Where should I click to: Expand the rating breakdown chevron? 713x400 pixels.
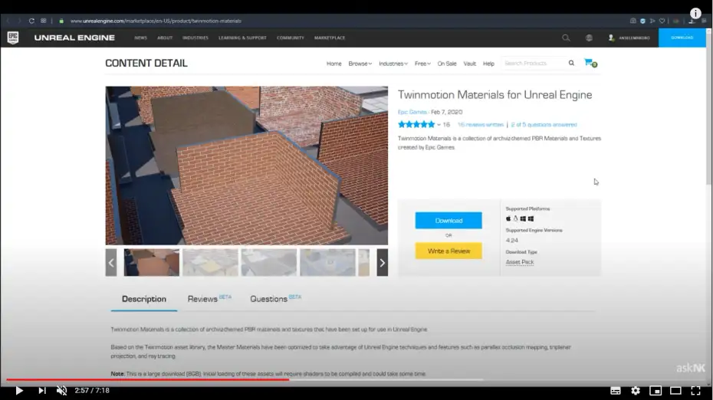[439, 125]
